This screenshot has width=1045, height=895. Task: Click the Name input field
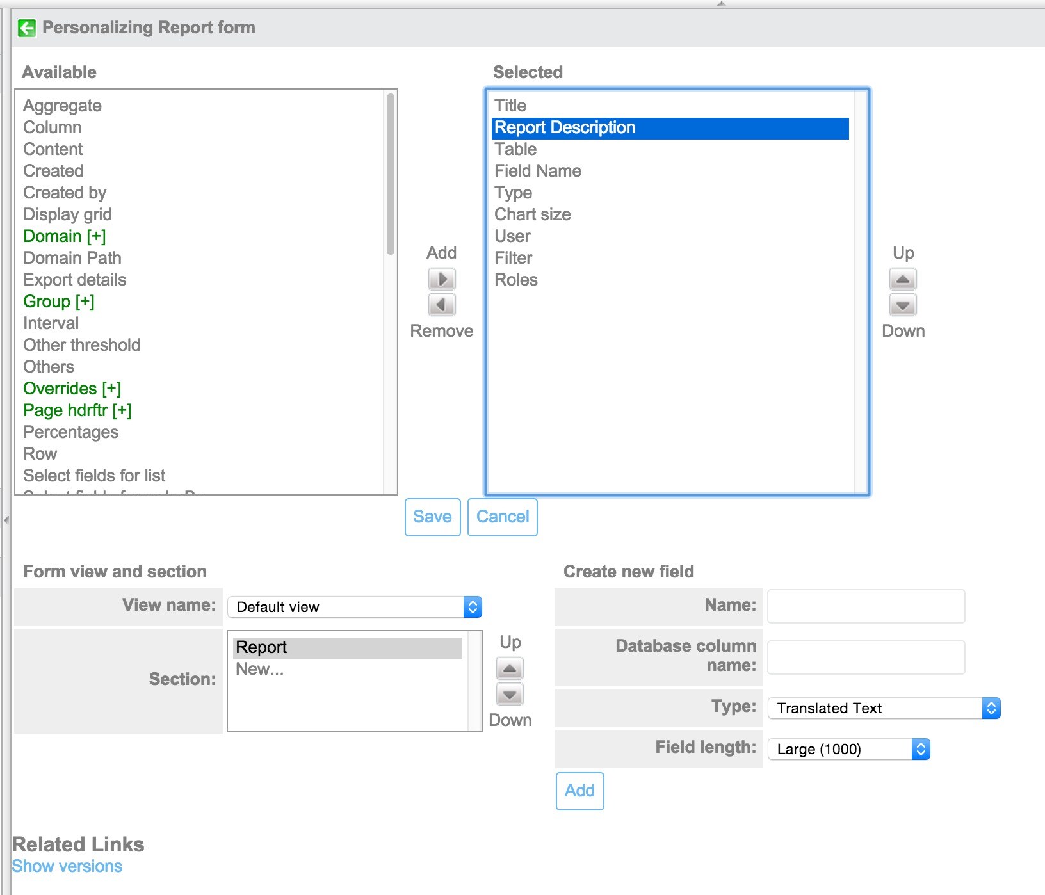click(866, 606)
